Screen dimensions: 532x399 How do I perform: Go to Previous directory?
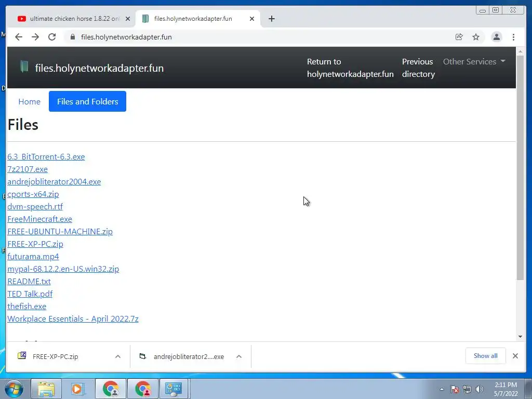tap(418, 68)
